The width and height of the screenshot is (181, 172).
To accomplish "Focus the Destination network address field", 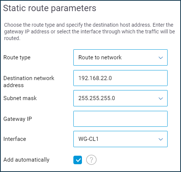I will 120,78.
